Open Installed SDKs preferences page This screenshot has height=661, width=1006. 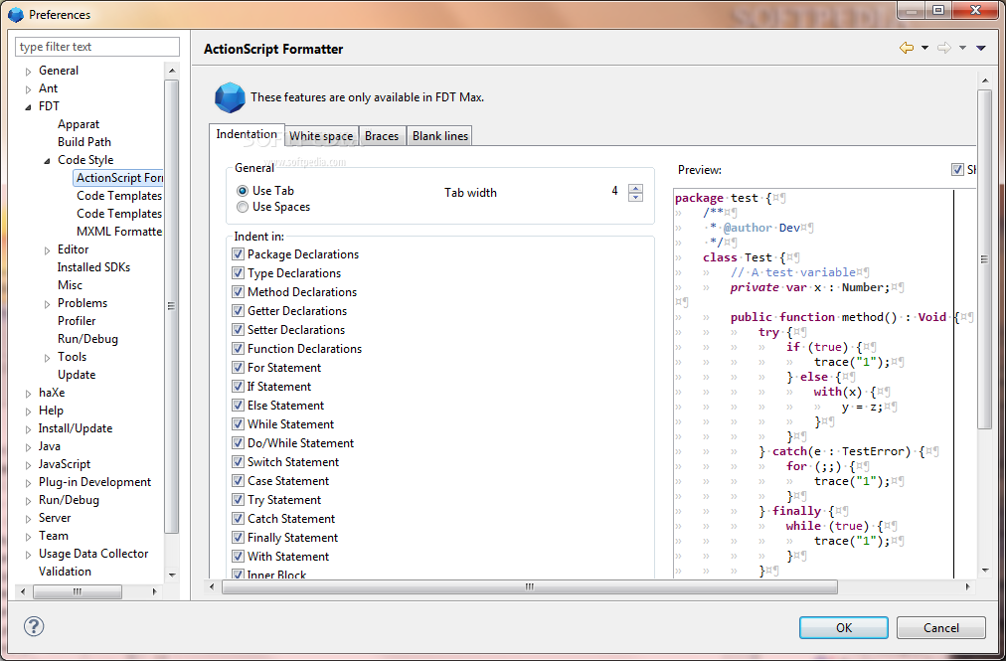click(x=93, y=267)
